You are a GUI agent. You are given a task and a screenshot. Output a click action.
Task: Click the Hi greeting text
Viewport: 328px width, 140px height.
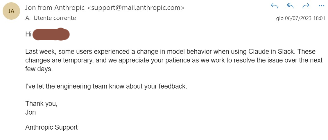click(x=28, y=34)
